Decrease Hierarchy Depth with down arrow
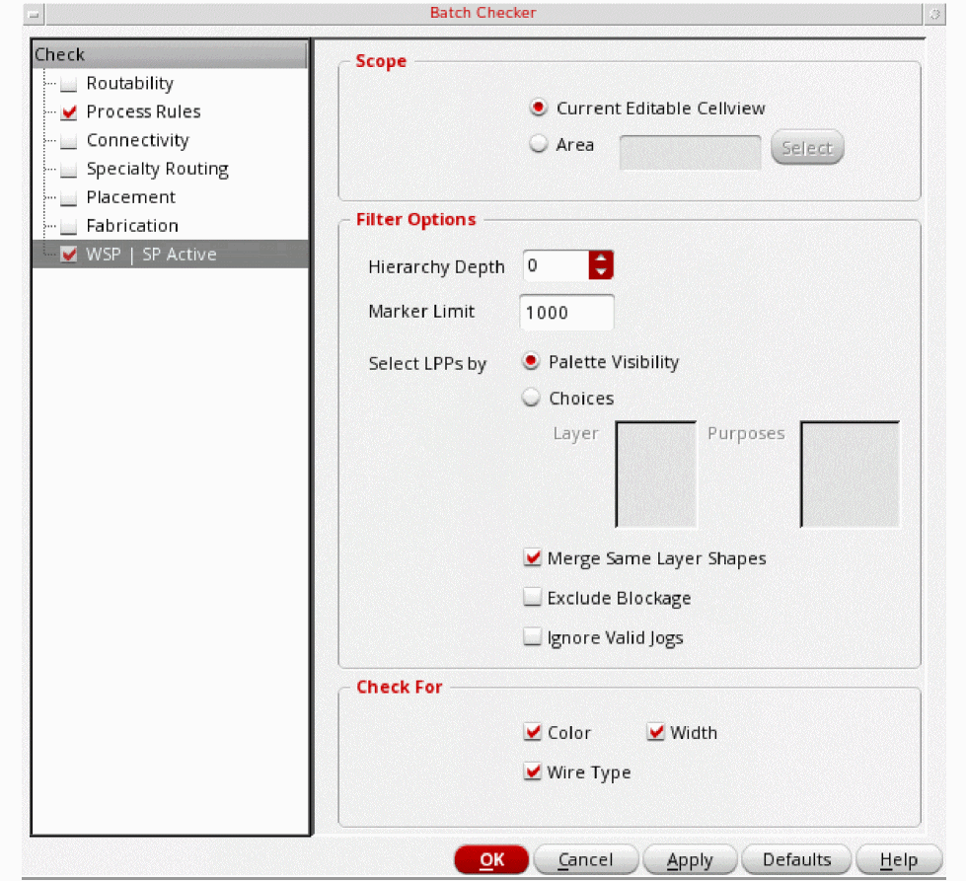Image resolution: width=966 pixels, height=881 pixels. pos(601,272)
